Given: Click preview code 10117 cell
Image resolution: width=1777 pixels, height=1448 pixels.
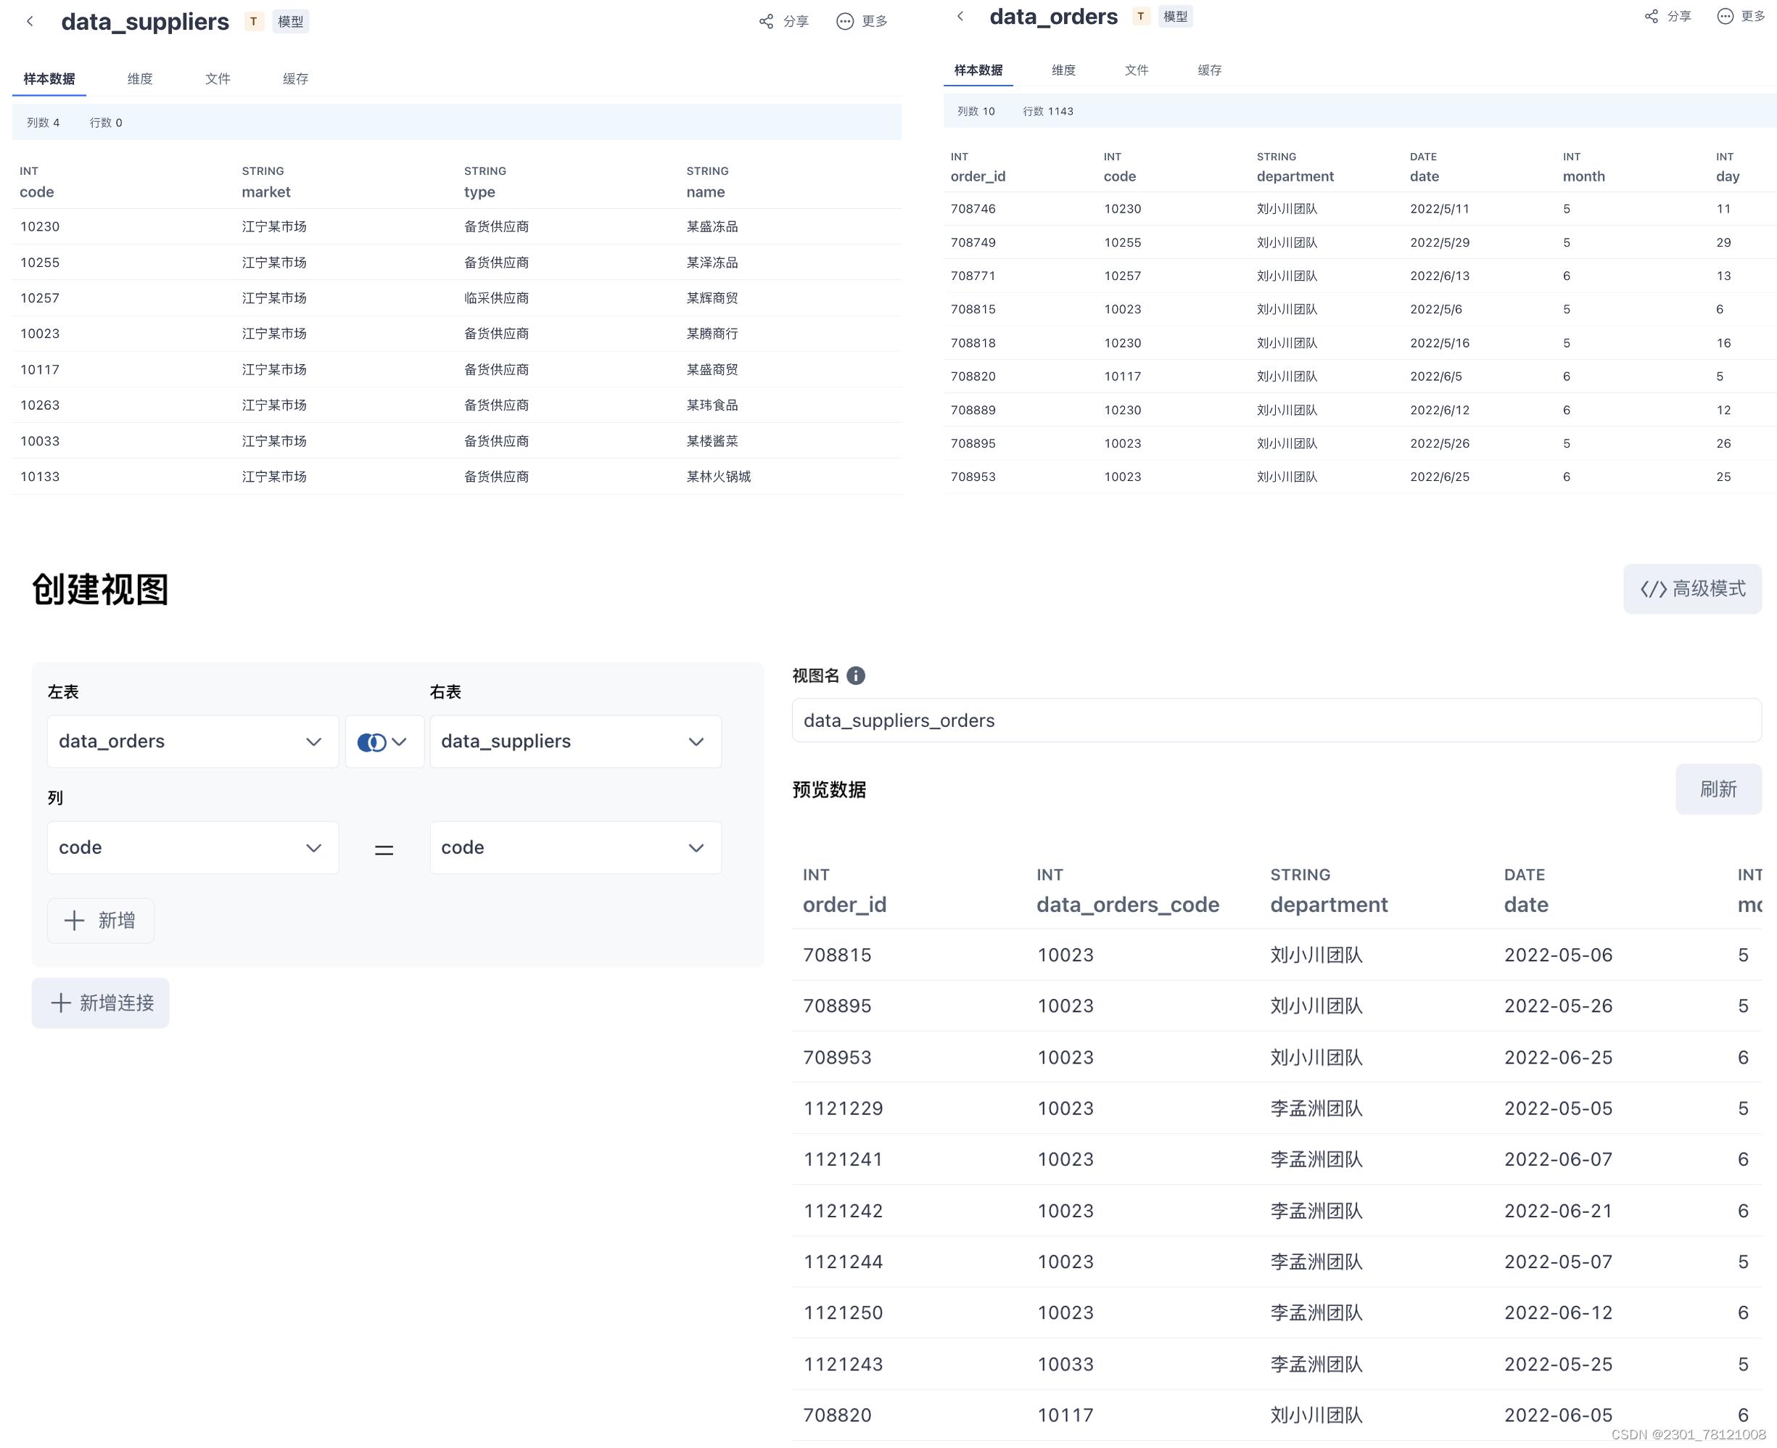Looking at the screenshot, I should click(1065, 1415).
